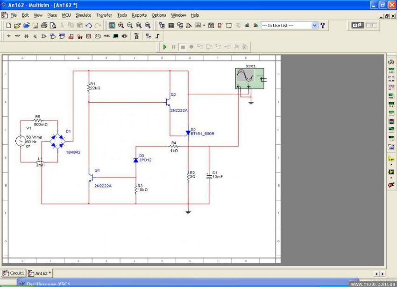Open print preview
Image resolution: width=397 pixels, height=287 pixels.
[x=53, y=25]
